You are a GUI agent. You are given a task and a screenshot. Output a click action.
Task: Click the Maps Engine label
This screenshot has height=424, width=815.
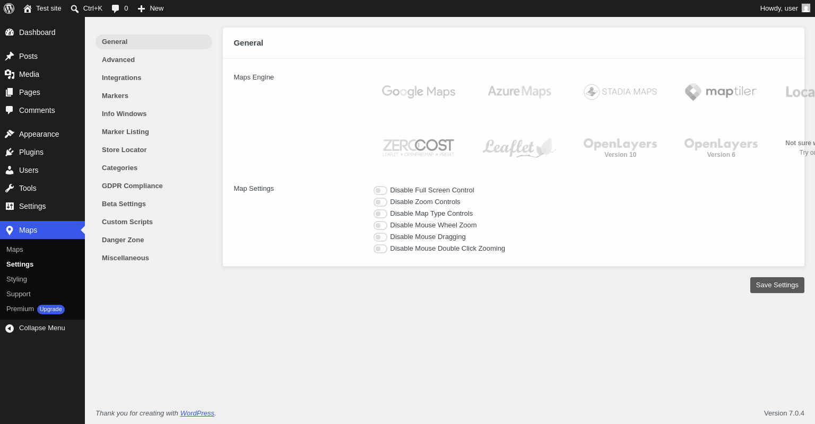tap(254, 77)
